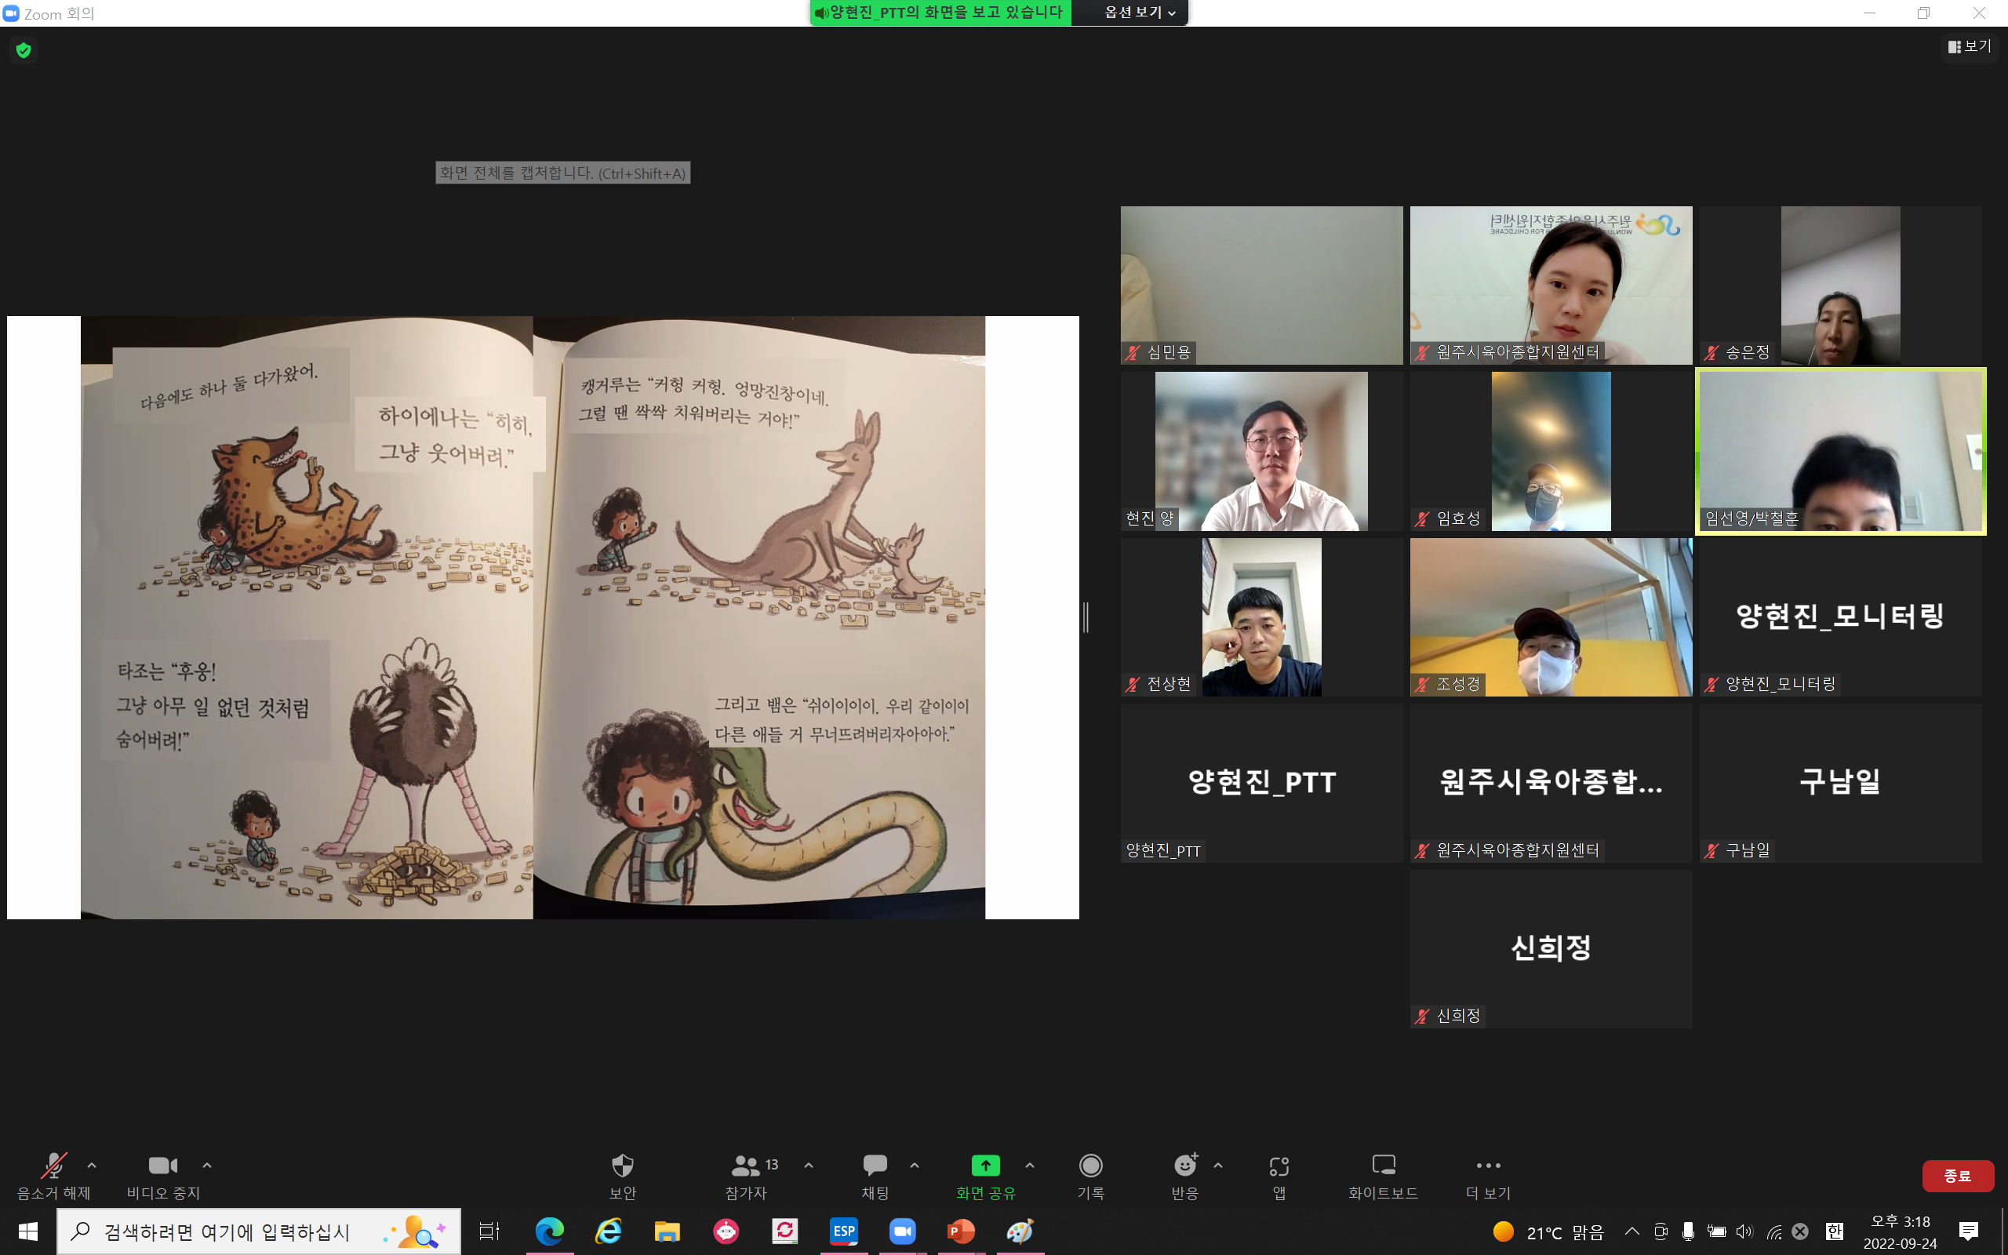The width and height of the screenshot is (2008, 1255).
Task: Open Internet Explorer from taskbar
Action: (608, 1231)
